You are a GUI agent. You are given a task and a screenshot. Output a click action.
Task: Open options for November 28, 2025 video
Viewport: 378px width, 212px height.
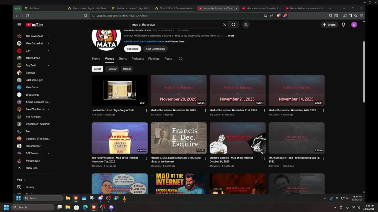[x=205, y=111]
